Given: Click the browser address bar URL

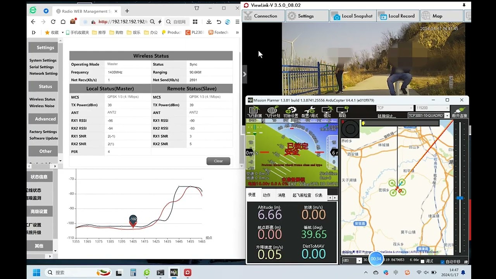Looking at the screenshot, I should 122,22.
